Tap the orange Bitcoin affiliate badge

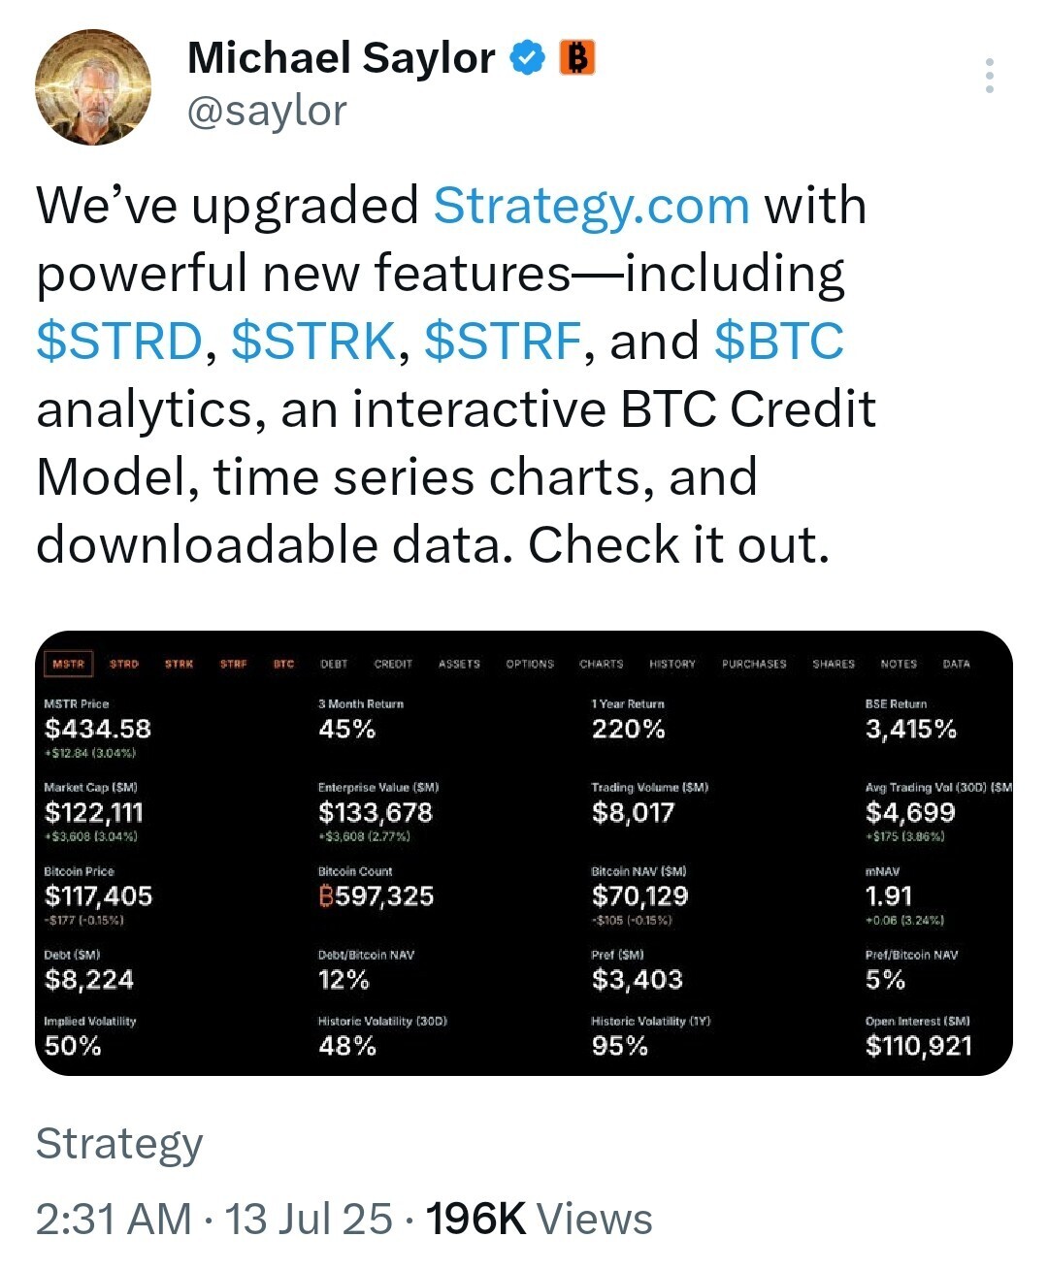point(576,58)
